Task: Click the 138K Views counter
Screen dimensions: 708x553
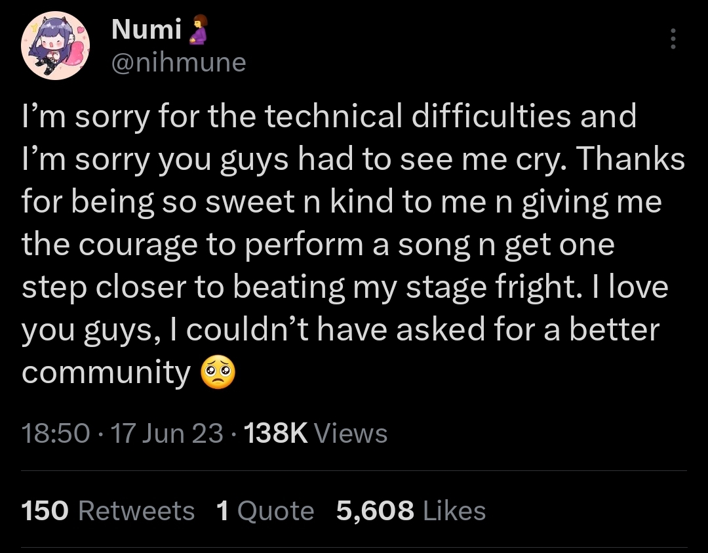Action: (315, 433)
